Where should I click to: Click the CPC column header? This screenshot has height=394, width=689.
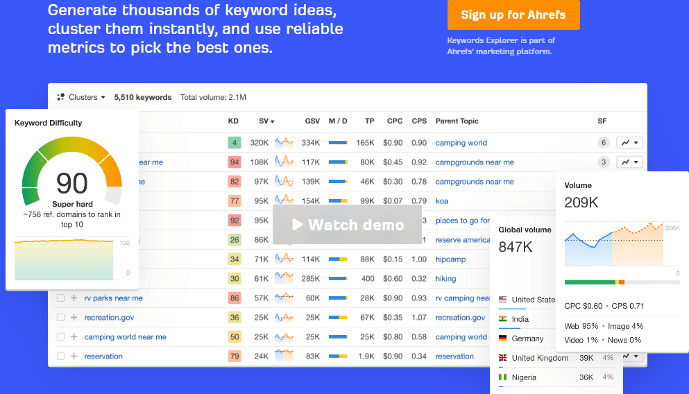pyautogui.click(x=395, y=121)
